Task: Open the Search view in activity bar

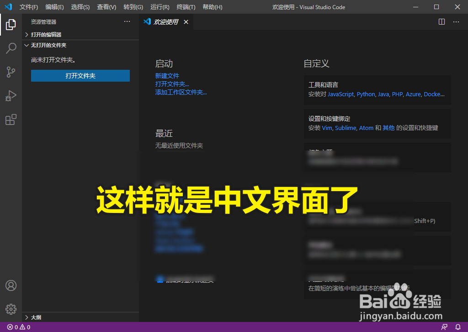Action: point(11,48)
